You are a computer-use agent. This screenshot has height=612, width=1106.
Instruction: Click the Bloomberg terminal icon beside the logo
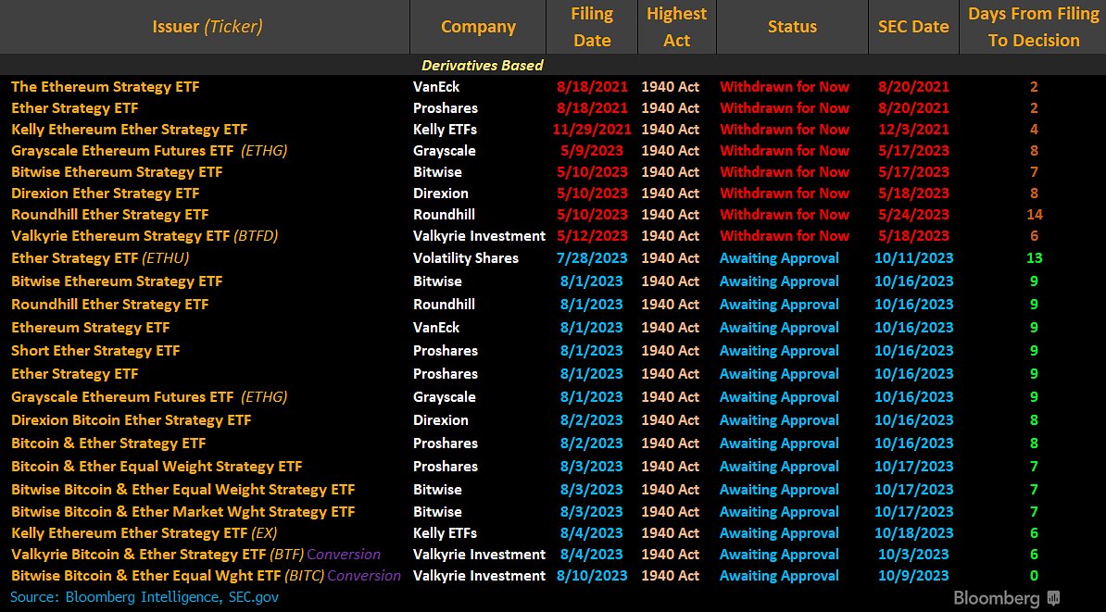point(1053,598)
